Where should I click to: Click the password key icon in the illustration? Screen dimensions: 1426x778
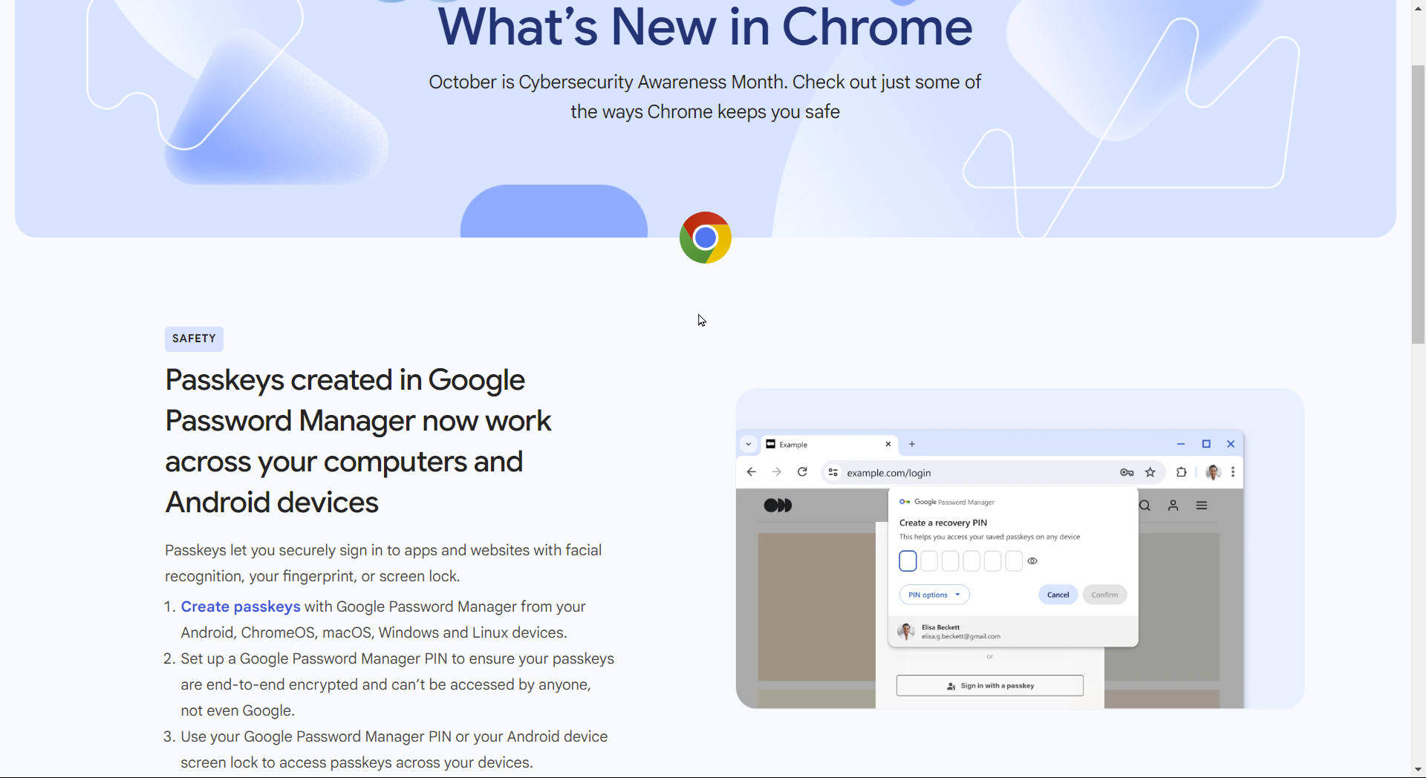click(1127, 472)
